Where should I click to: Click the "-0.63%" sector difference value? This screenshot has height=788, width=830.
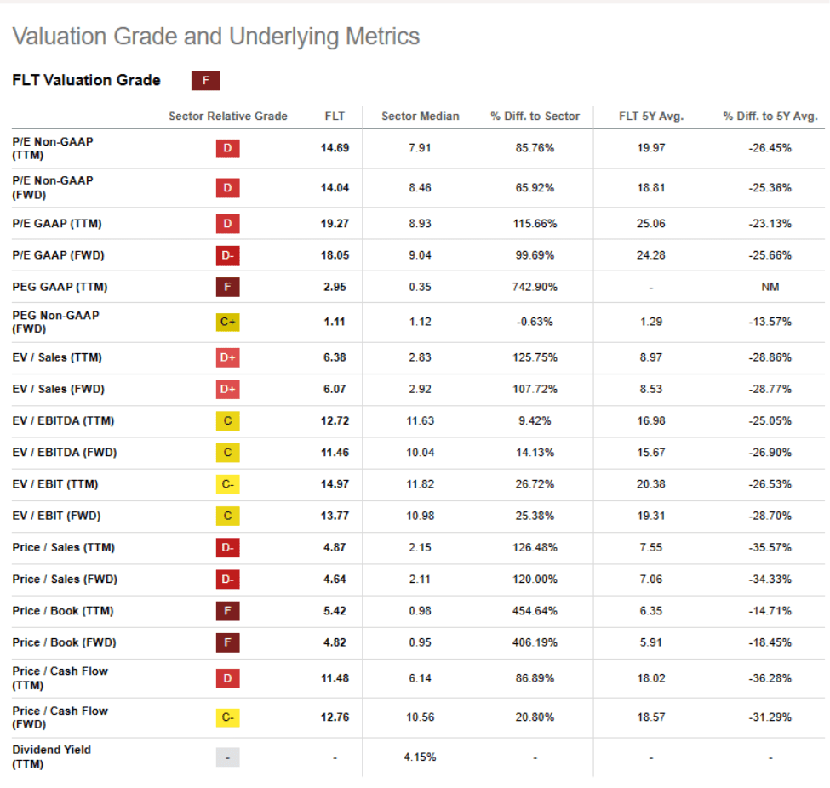(535, 322)
